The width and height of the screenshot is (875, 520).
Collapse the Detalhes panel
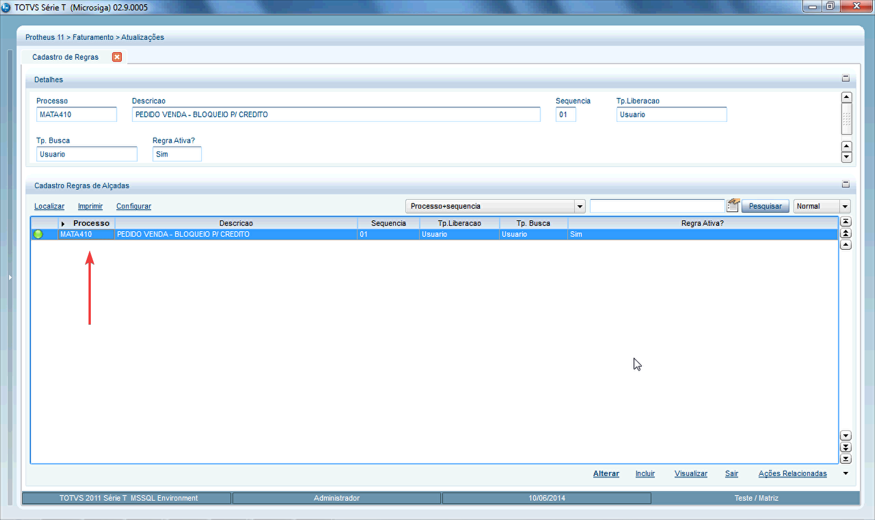[845, 79]
